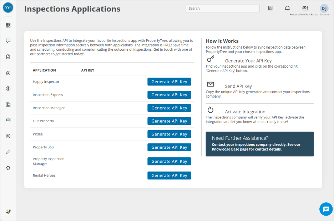Open the reports newspaper icon in sidebar
Screen dimensions: 334x221
pyautogui.click(x=8, y=104)
